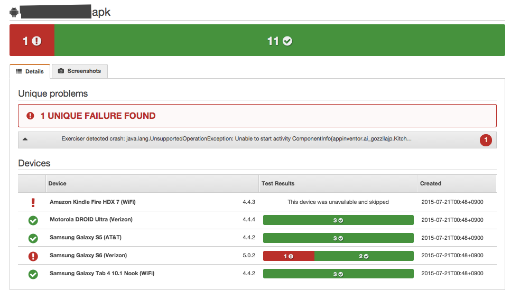Click the red failure count badge on crash row
Screen dimensions: 520x290
coord(486,140)
